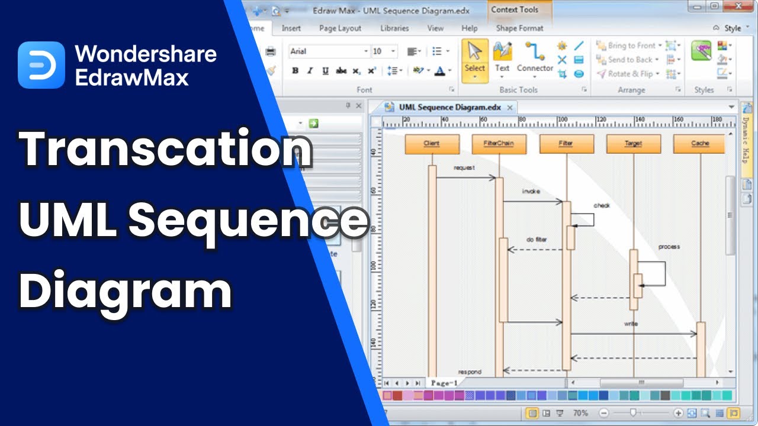
Task: Adjust the zoom slider handle
Action: [633, 412]
